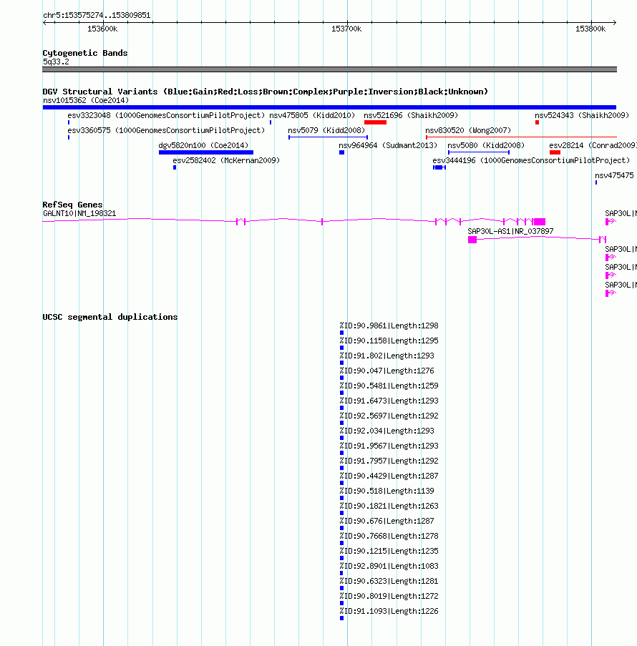Click duplication %ID:92.034|Length:1293
The image size is (637, 646).
click(386, 431)
